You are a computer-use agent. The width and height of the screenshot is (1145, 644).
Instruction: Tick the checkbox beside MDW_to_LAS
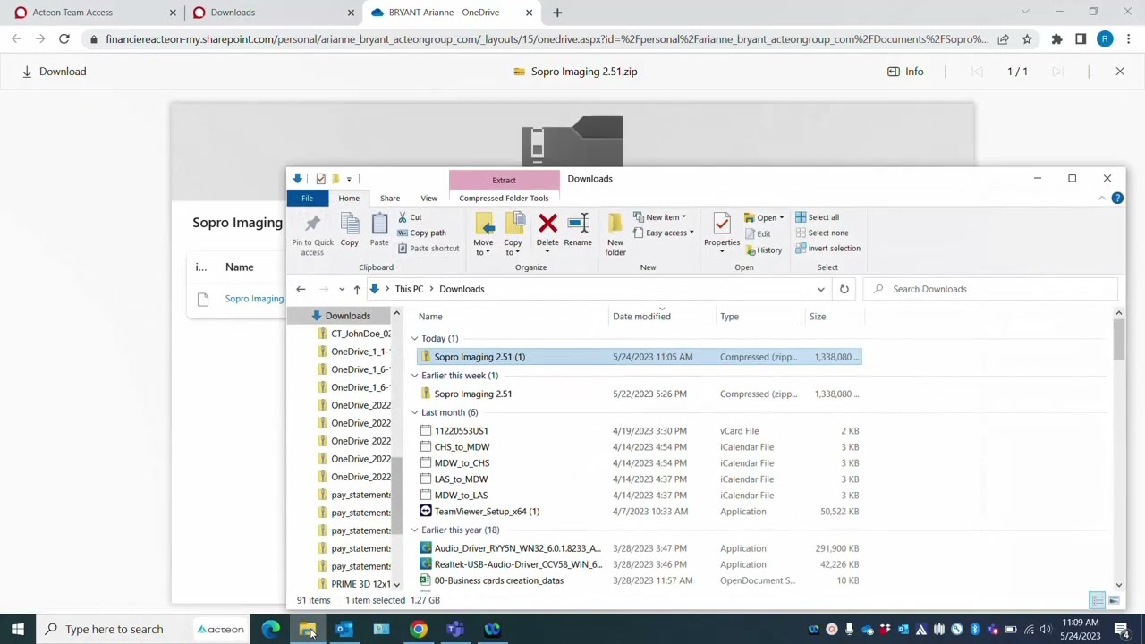click(x=426, y=496)
